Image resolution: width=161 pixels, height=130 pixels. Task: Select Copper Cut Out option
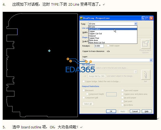[113, 34]
